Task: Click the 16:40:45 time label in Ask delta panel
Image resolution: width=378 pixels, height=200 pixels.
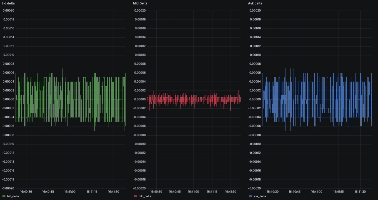Action: point(294,192)
